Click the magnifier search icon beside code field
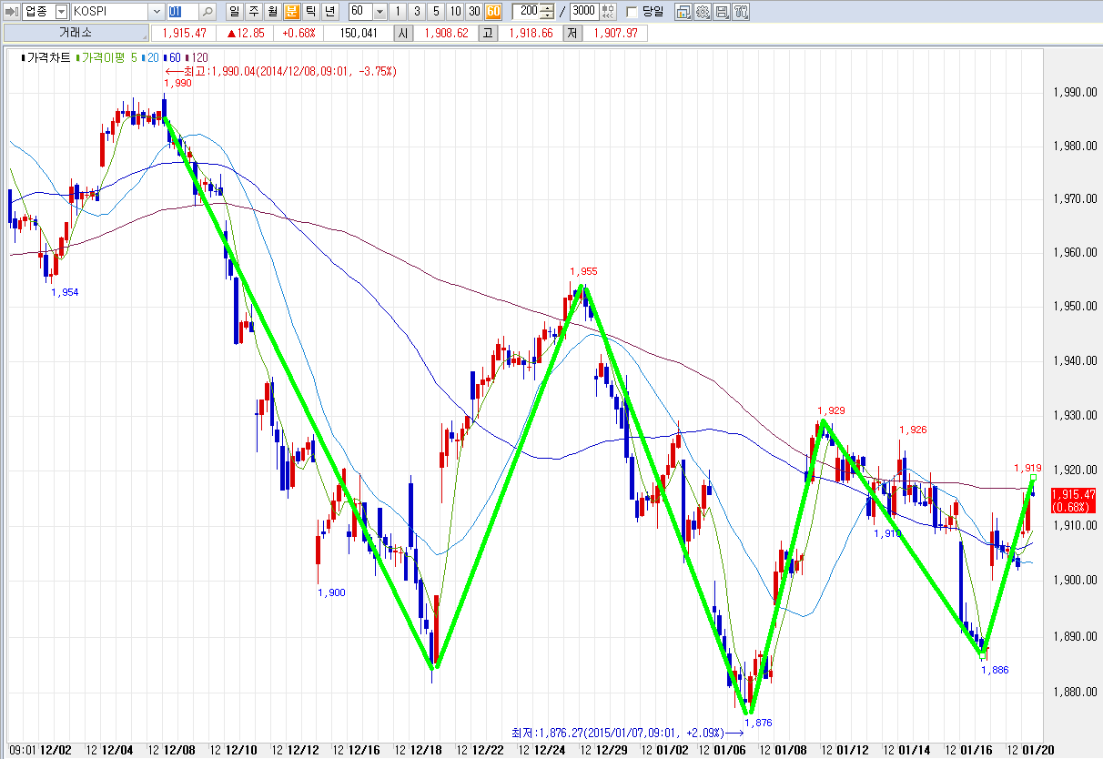This screenshot has height=759, width=1103. click(x=207, y=12)
